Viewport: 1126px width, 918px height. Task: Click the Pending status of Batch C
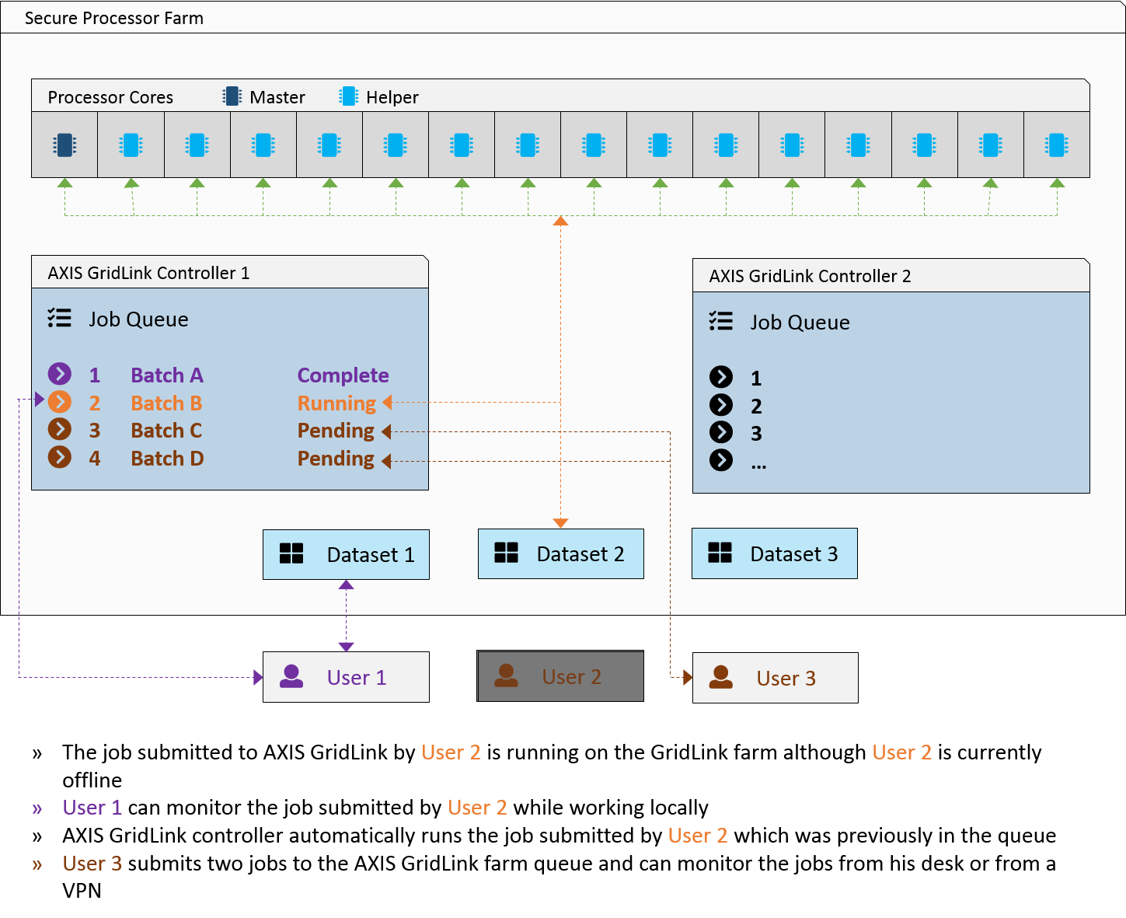pyautogui.click(x=336, y=431)
